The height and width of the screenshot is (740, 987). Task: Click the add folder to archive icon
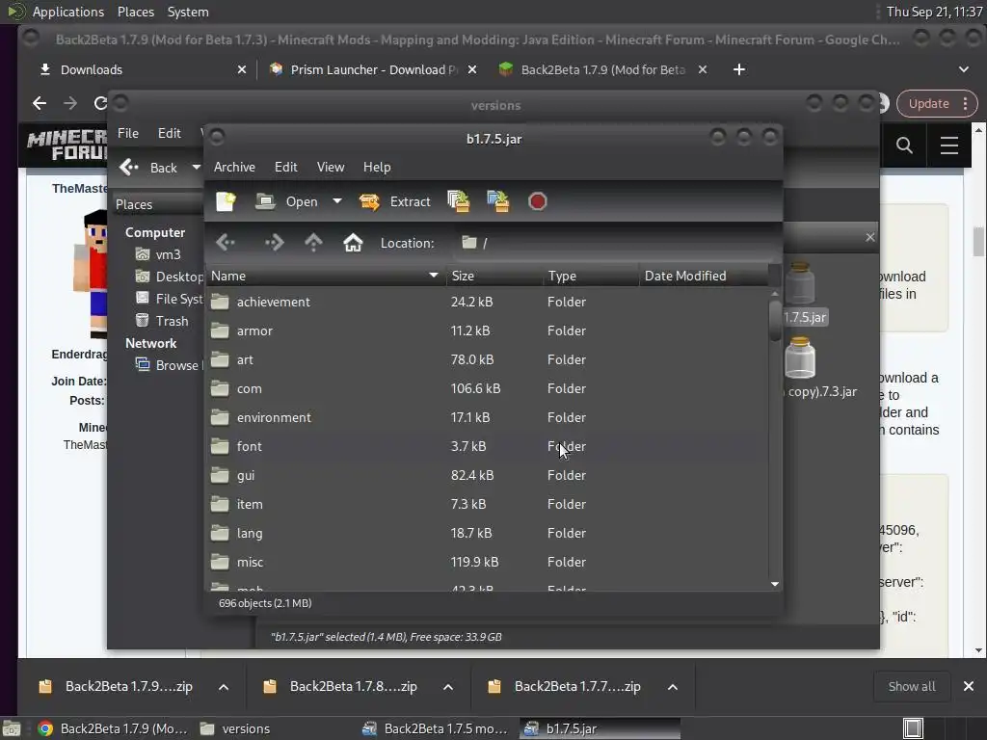498,201
